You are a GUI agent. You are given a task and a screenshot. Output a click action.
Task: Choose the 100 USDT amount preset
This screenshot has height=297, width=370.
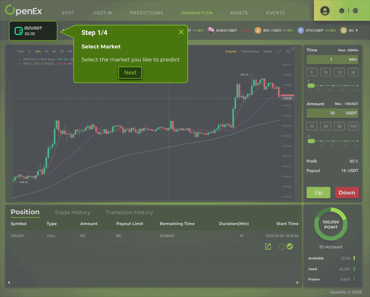(x=353, y=126)
